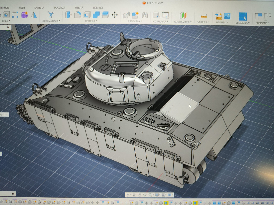
Task: Select the Offset Face tool
Action: coord(105,15)
